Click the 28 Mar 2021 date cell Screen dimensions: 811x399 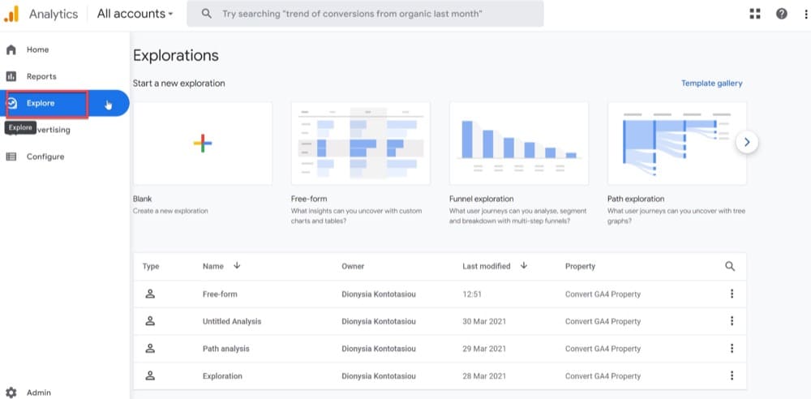(484, 376)
